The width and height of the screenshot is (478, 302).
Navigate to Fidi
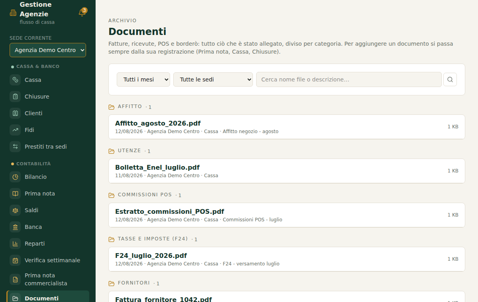click(x=48, y=130)
